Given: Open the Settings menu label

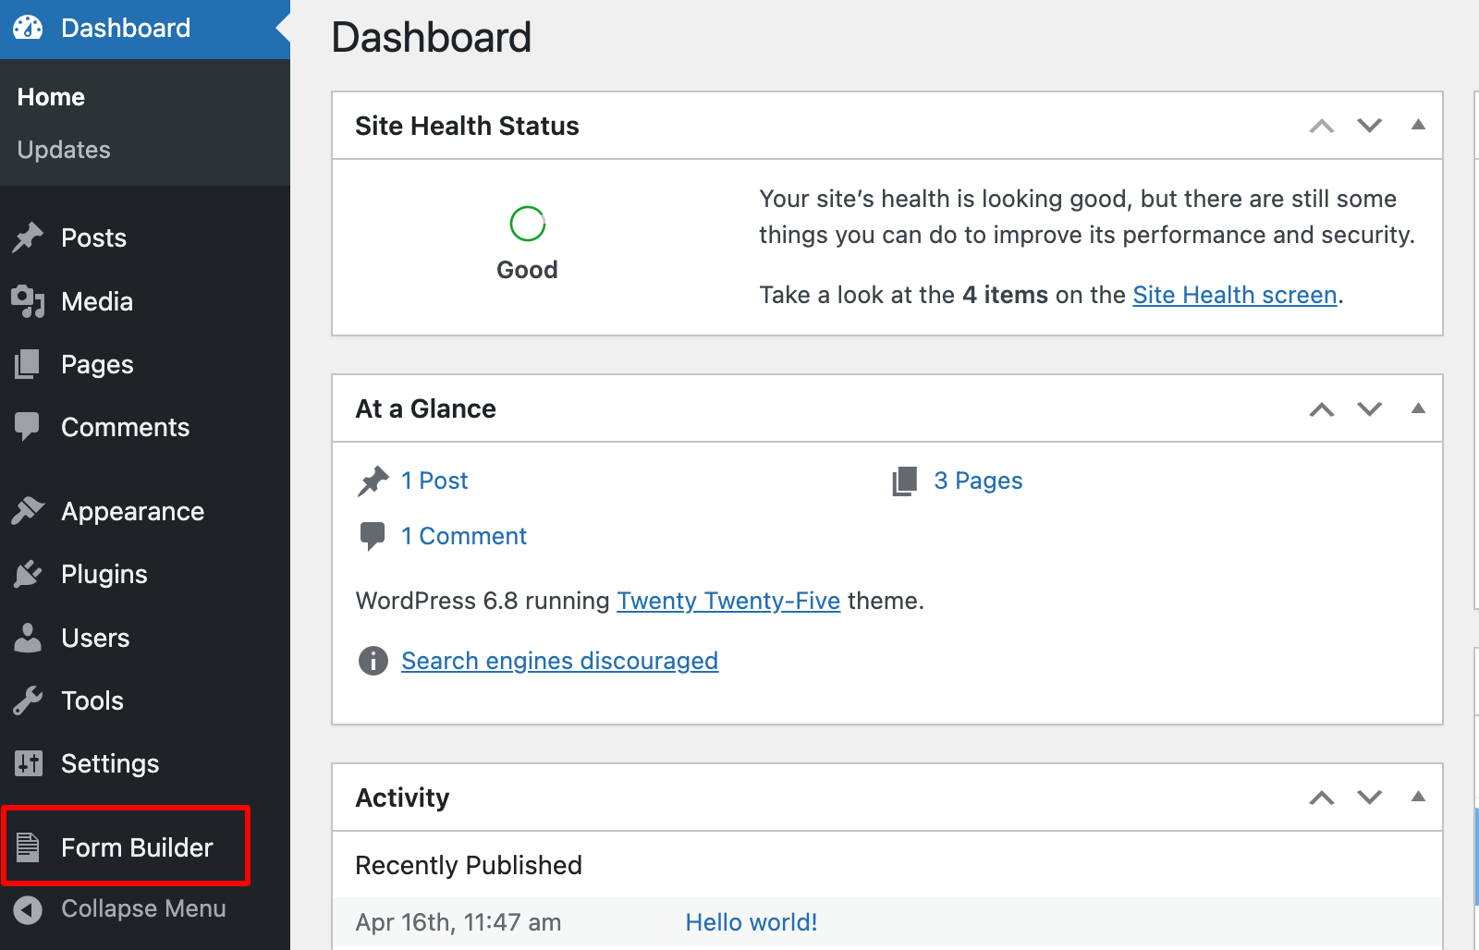Looking at the screenshot, I should click(110, 763).
